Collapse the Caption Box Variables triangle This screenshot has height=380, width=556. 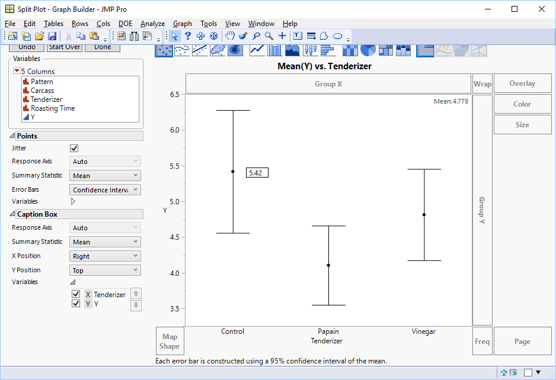pyautogui.click(x=73, y=282)
